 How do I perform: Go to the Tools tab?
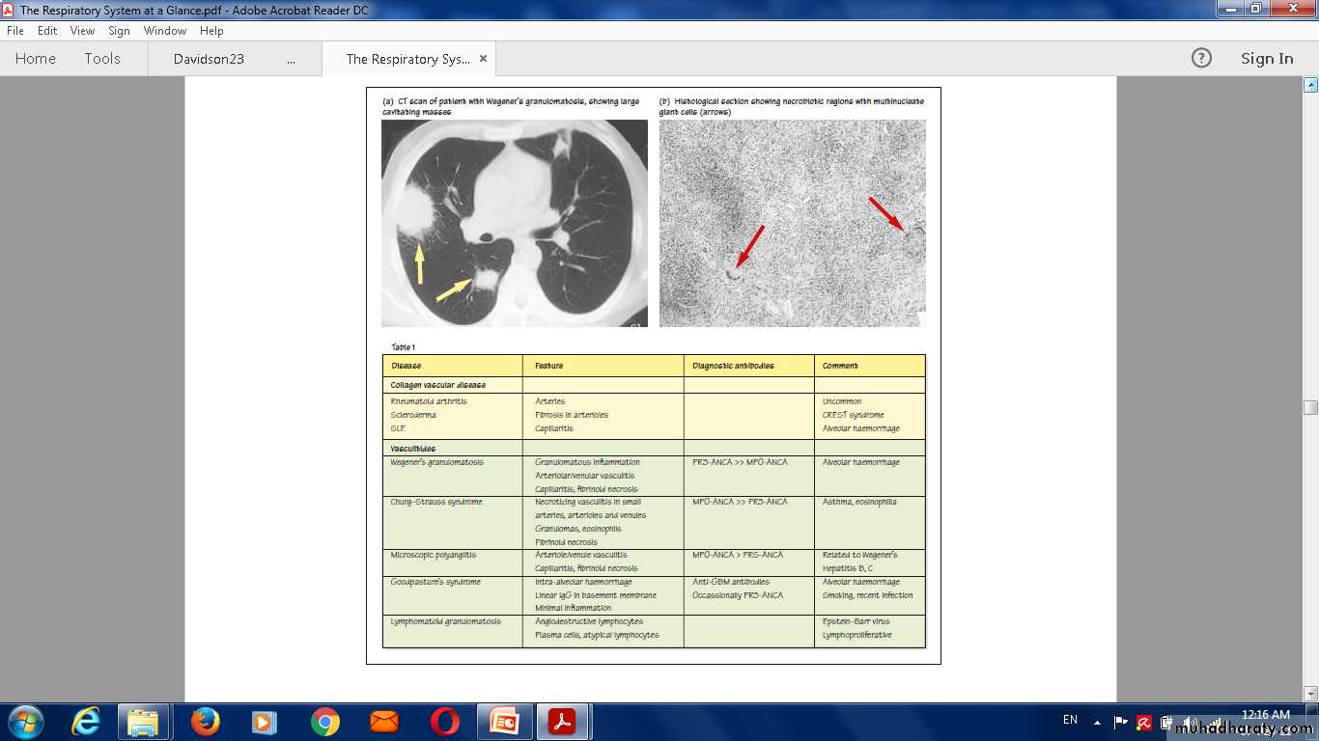click(x=102, y=59)
